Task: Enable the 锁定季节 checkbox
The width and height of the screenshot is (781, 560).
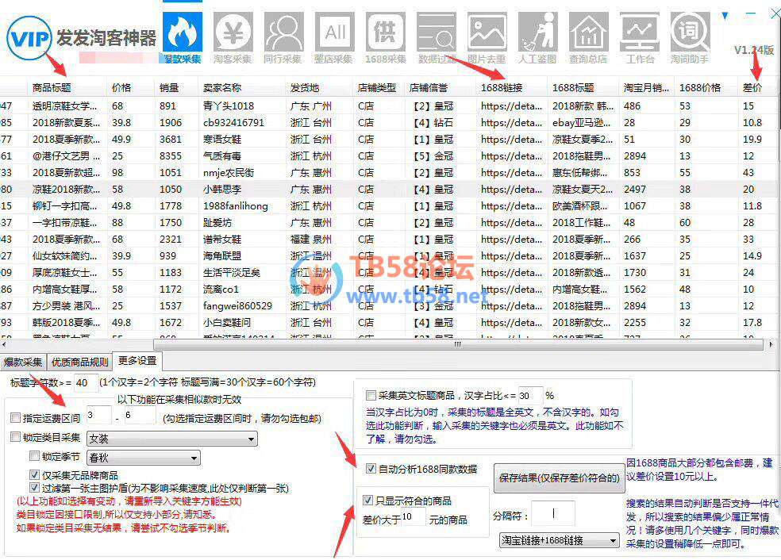Action: (x=34, y=455)
